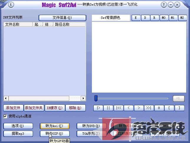Select the M0 mode button
The image size is (190, 143).
[x=164, y=18]
